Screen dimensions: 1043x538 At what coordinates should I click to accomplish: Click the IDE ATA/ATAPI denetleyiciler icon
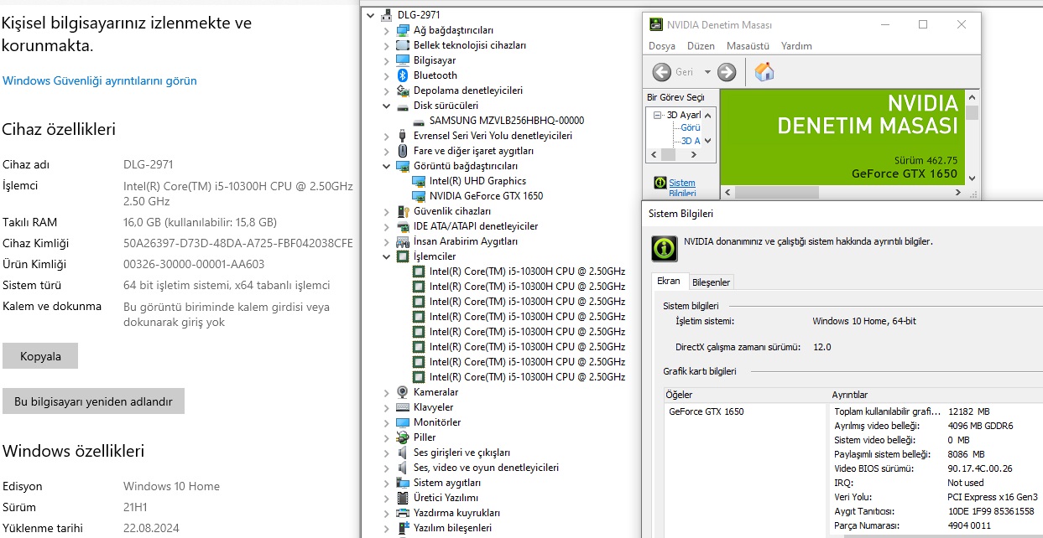pyautogui.click(x=403, y=226)
